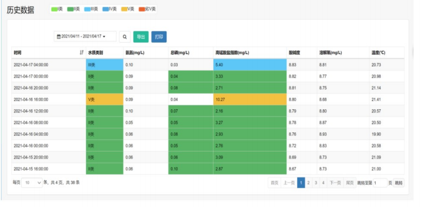Toggle the II类 legend entry

73,9
